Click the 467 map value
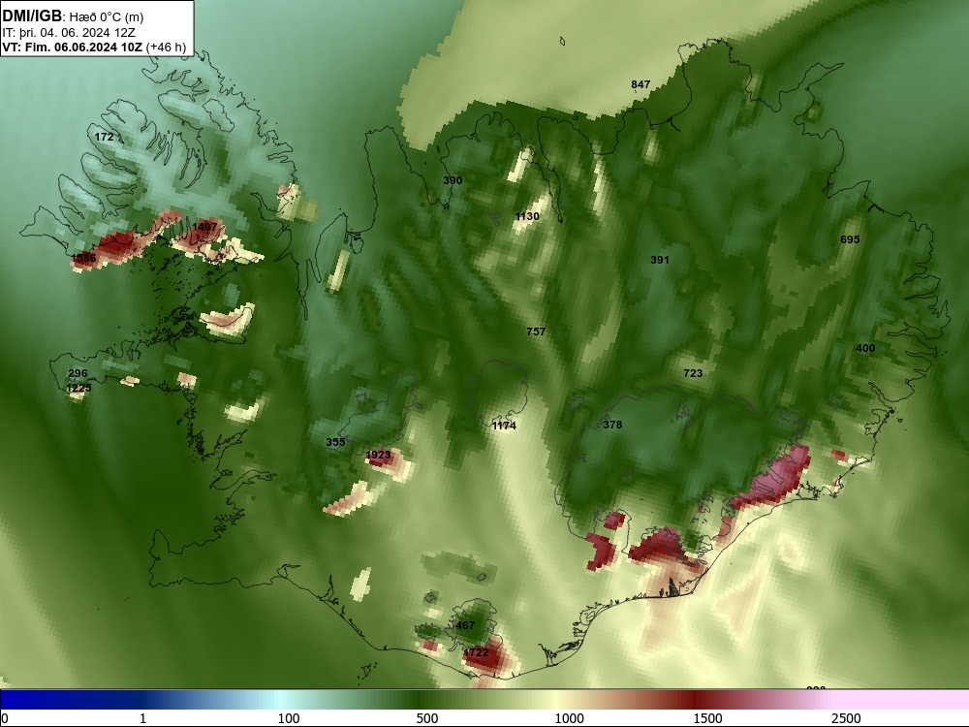The width and height of the screenshot is (969, 727). [x=465, y=625]
